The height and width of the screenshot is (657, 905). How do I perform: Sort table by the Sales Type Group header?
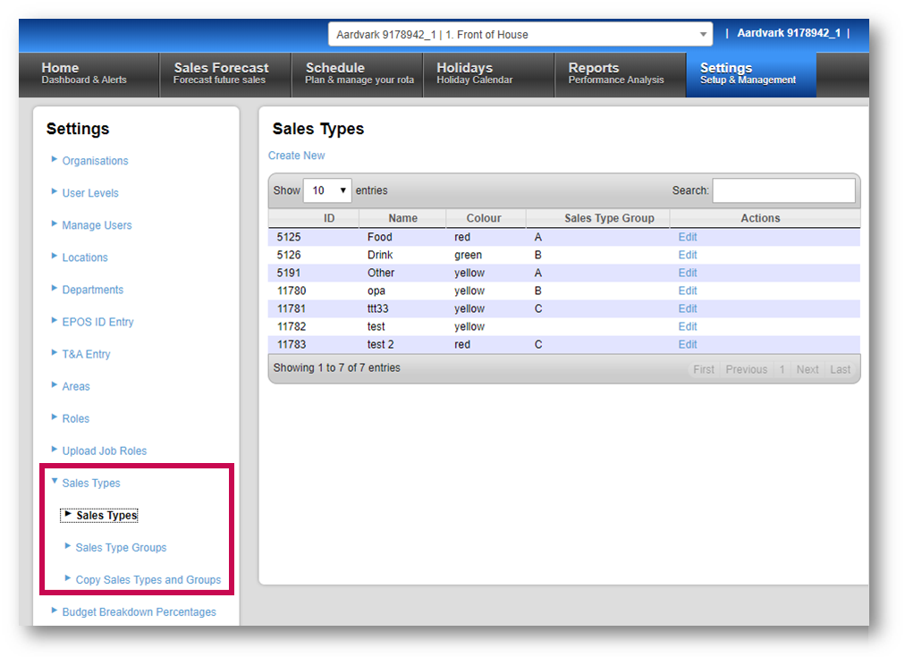(x=609, y=218)
